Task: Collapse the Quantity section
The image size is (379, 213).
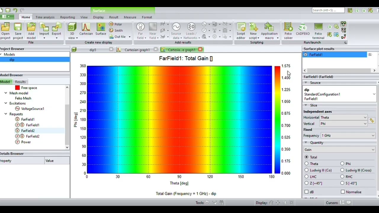Action: click(x=306, y=143)
